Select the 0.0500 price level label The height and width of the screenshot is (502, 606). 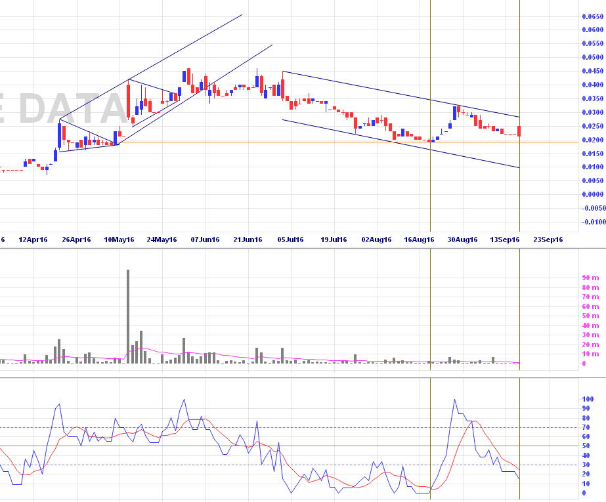592,57
